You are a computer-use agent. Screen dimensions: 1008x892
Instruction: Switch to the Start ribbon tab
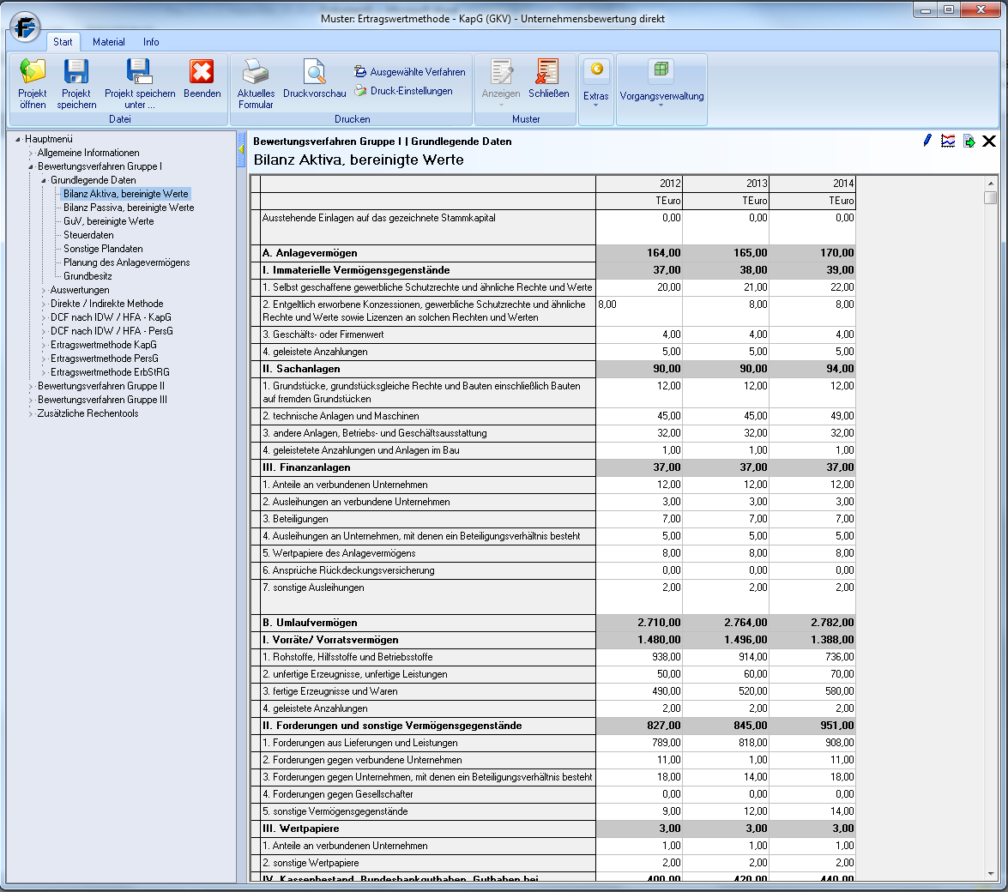[63, 42]
